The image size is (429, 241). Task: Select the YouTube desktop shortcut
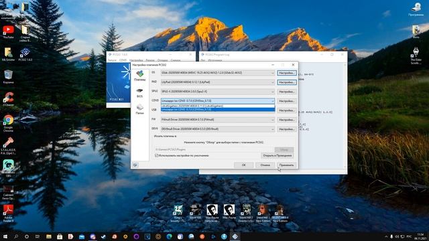(x=8, y=32)
